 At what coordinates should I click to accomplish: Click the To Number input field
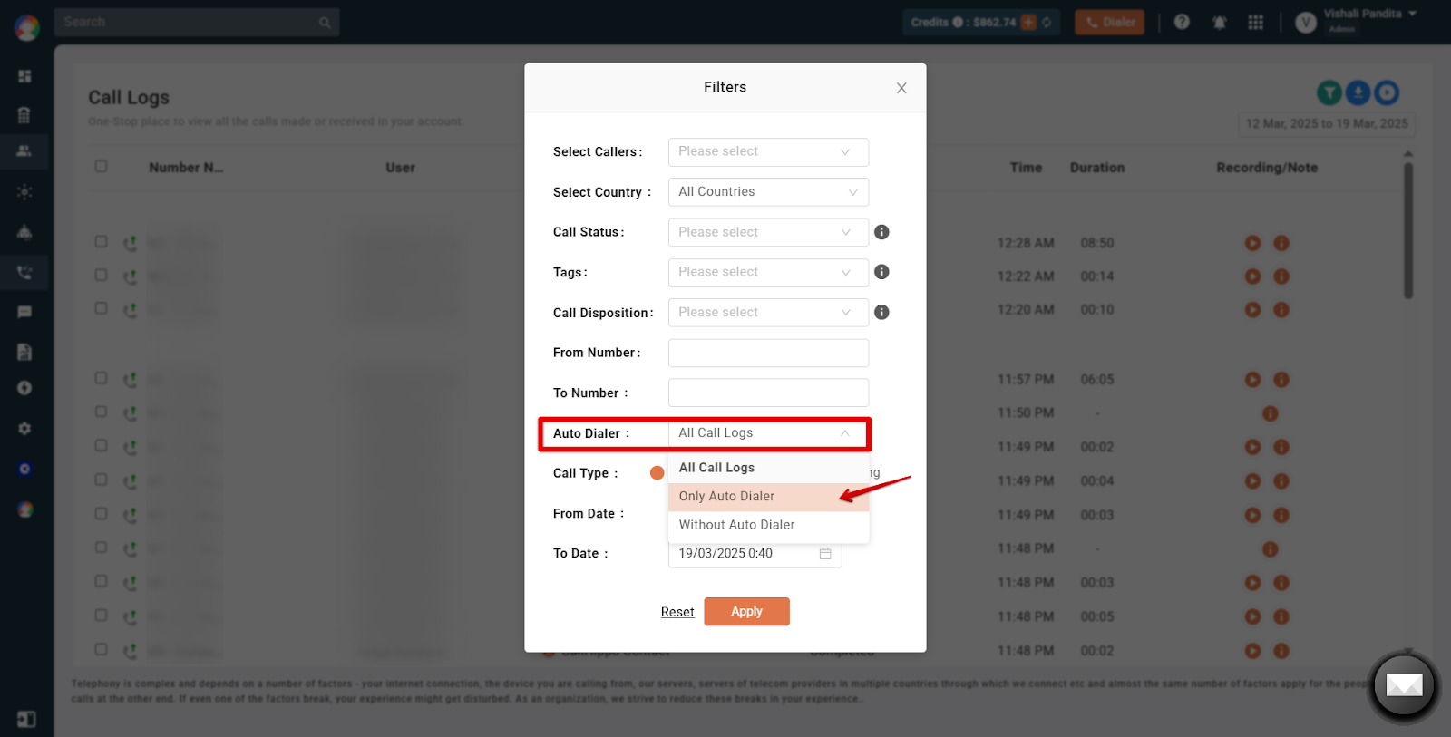coord(768,393)
